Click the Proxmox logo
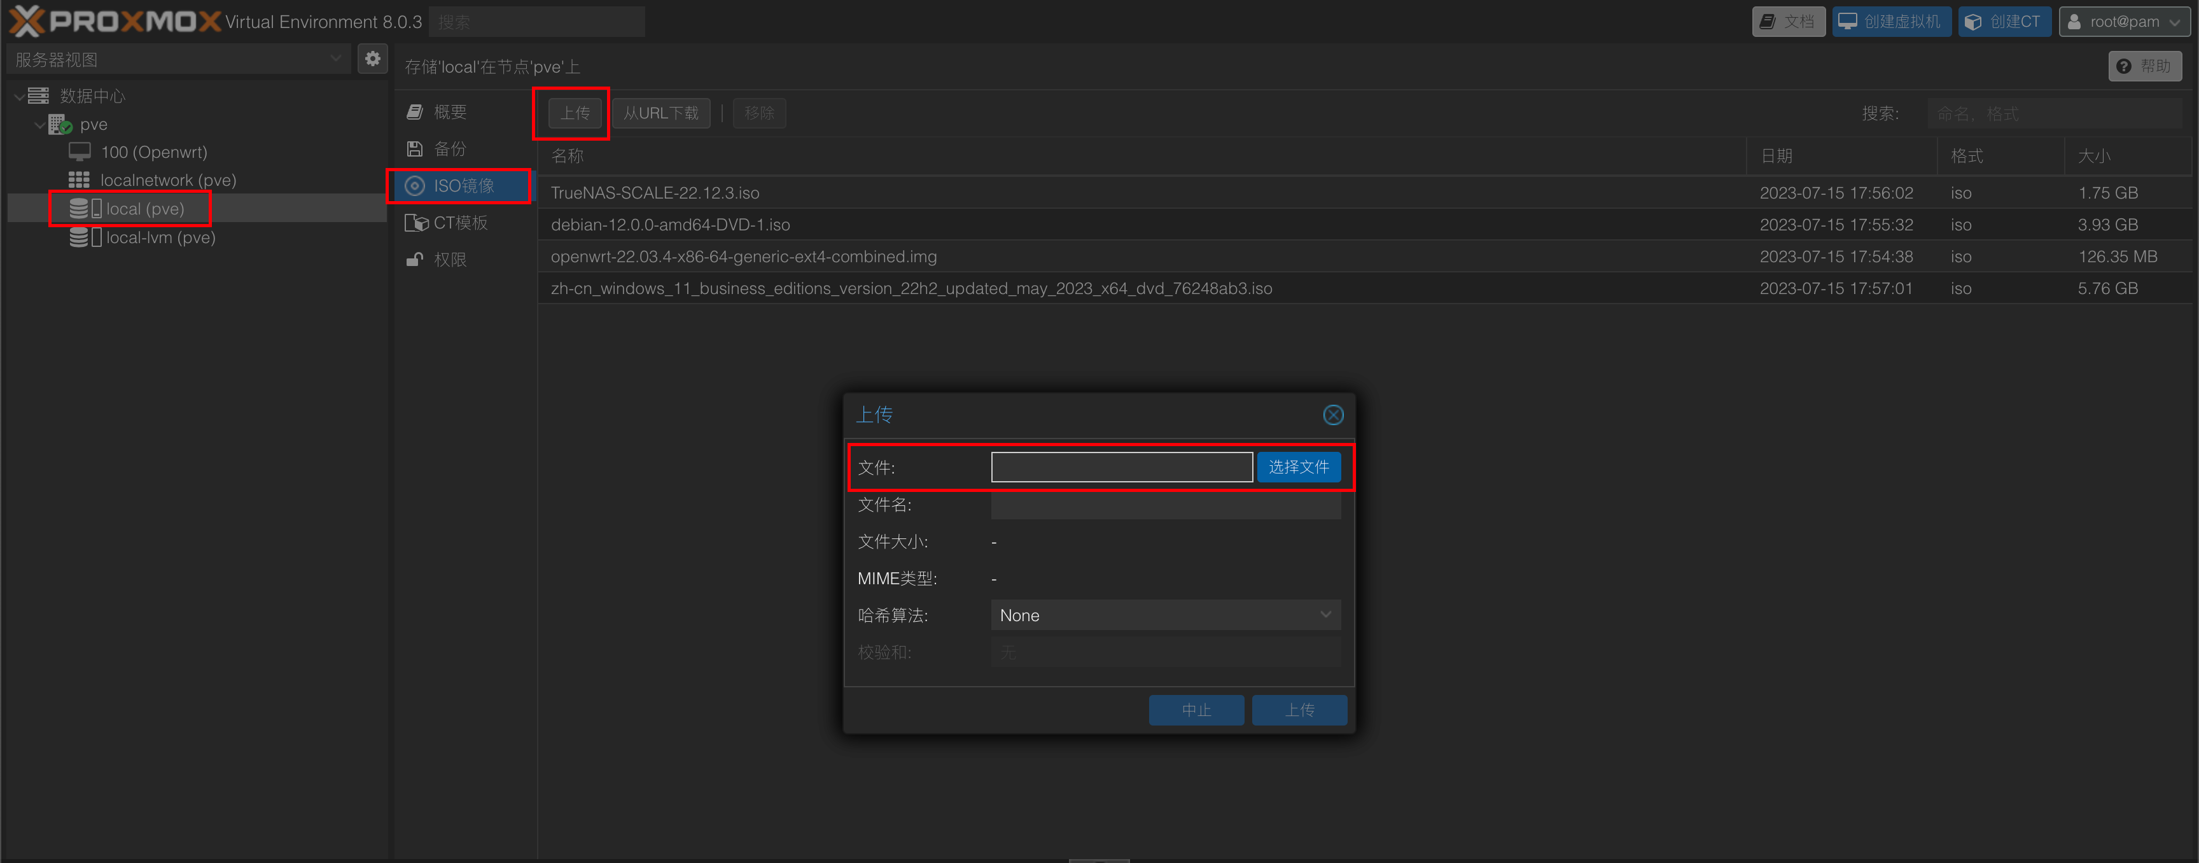The image size is (2199, 863). pos(115,22)
